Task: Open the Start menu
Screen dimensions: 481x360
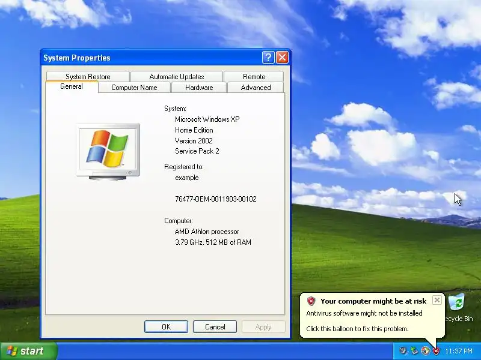Action: [x=28, y=351]
